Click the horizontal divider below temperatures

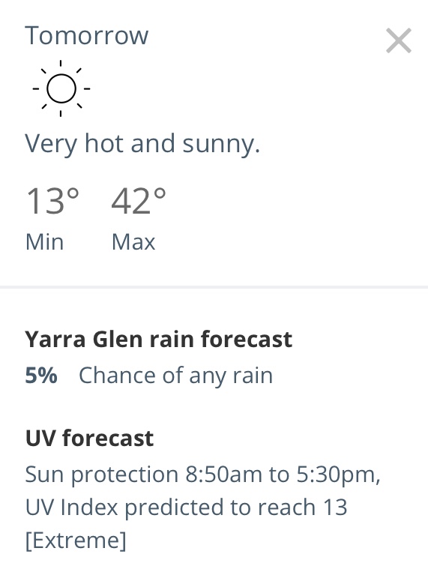click(x=214, y=287)
